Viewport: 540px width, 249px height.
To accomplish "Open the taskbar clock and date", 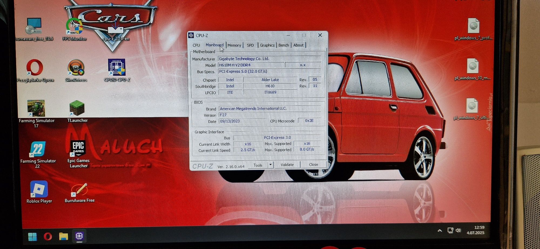I will (x=475, y=230).
